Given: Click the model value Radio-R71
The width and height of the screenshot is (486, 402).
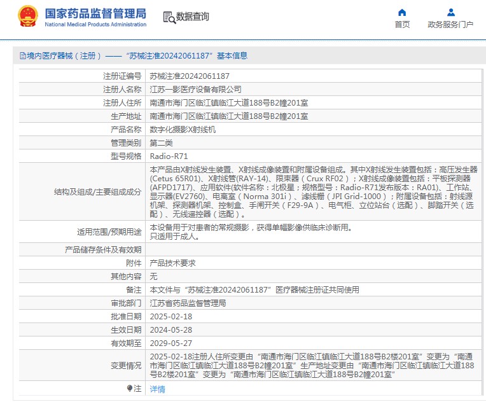Looking at the screenshot, I should coord(169,156).
